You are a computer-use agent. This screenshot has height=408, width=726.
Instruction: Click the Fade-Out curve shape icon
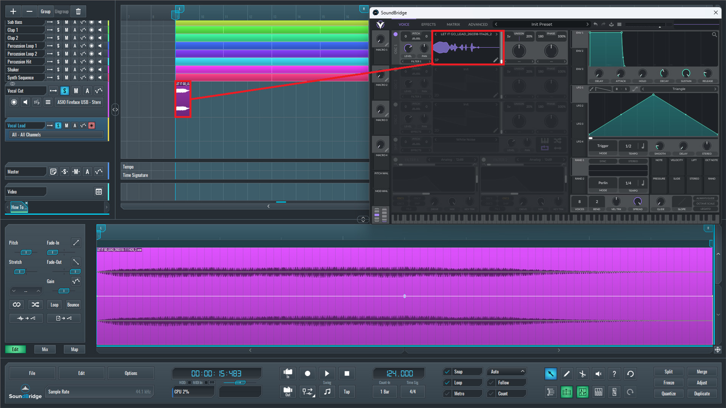(x=76, y=262)
